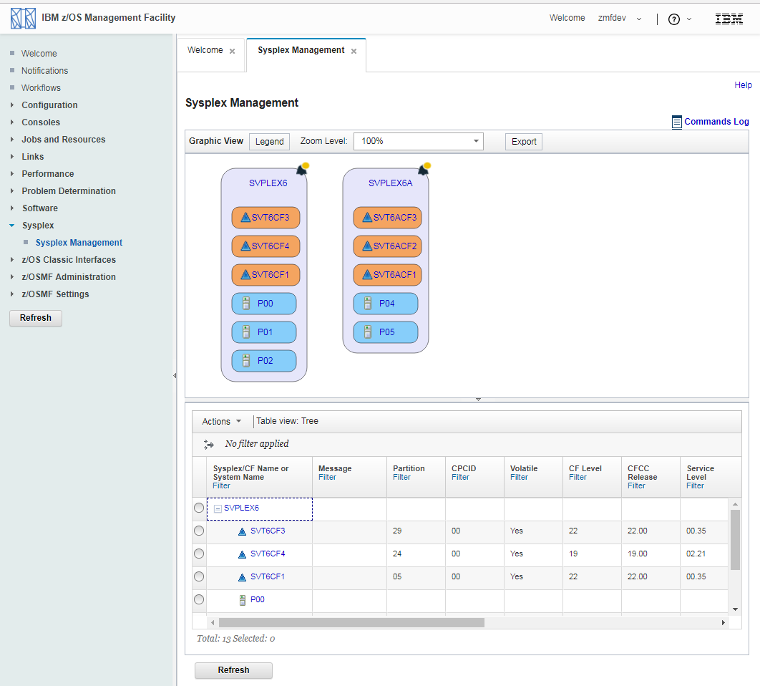Screen dimensions: 760x686
Task: Click the filter arrow icon beside No filter applied
Action: point(209,444)
